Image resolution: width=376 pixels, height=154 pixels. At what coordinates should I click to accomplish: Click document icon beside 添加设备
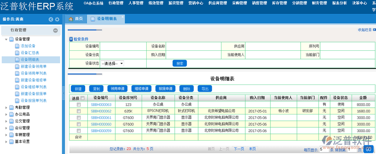(x=17, y=46)
